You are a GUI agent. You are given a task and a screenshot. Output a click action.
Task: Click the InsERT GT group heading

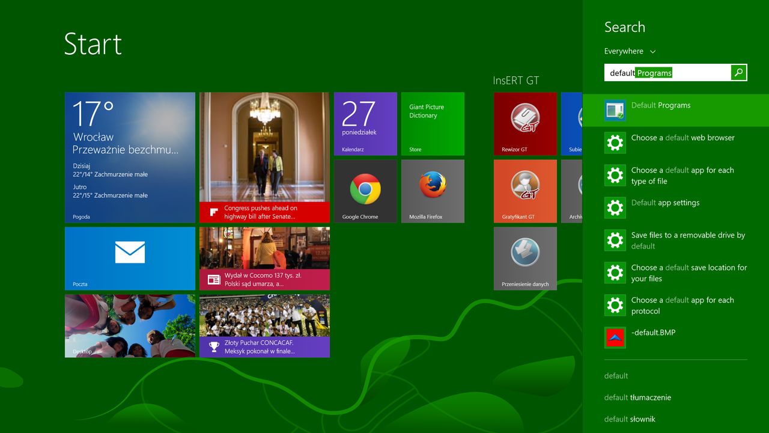pyautogui.click(x=516, y=80)
